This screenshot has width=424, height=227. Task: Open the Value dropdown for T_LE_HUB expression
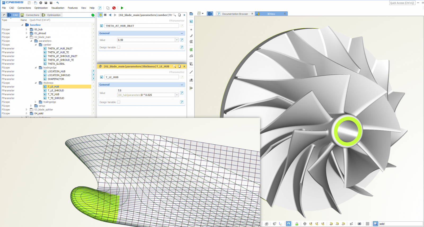click(x=177, y=95)
